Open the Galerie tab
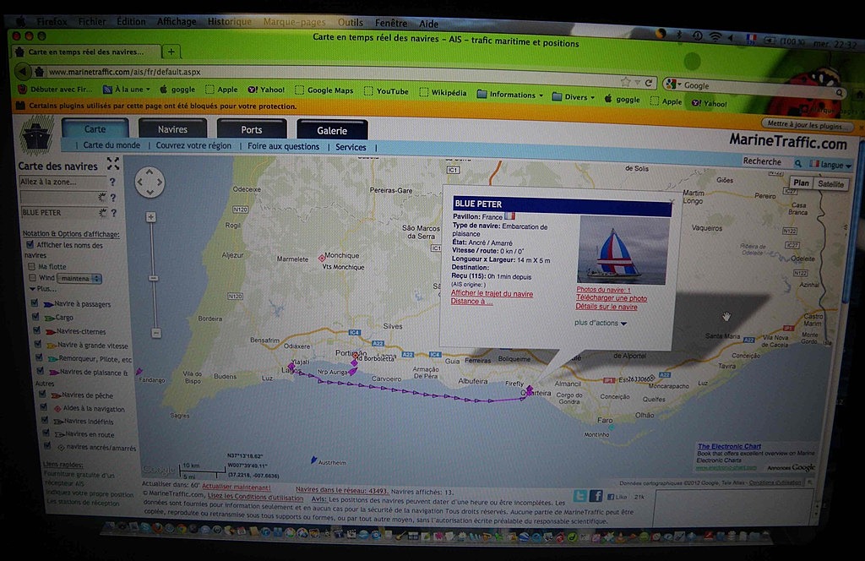Screen dimensions: 865x561 [x=332, y=131]
